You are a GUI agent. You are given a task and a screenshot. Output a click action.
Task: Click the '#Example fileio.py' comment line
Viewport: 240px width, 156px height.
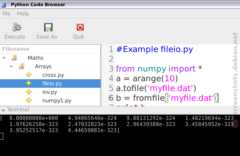click(x=155, y=49)
